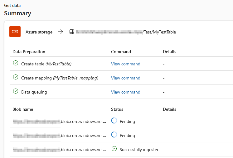
Task: Click the orange Azure storage icon
Action: tap(15, 32)
